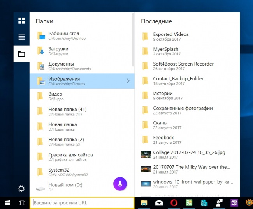Open Mail app from taskbar
This screenshot has width=253, height=209.
159,203
